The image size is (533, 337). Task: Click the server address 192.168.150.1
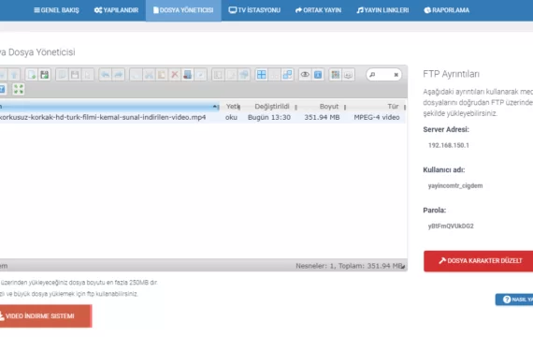pos(448,145)
